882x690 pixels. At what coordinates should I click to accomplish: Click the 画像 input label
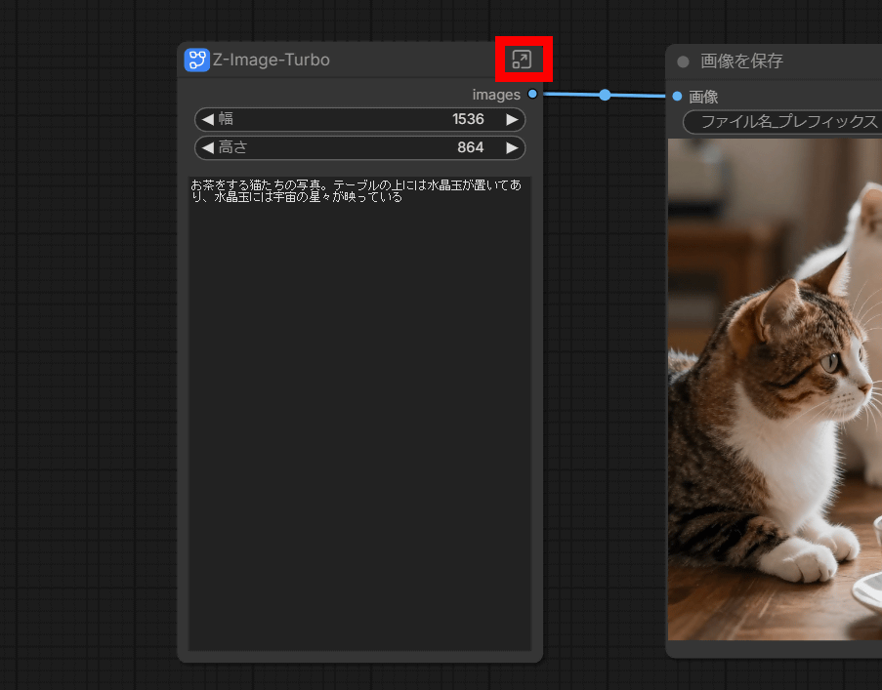coord(703,97)
